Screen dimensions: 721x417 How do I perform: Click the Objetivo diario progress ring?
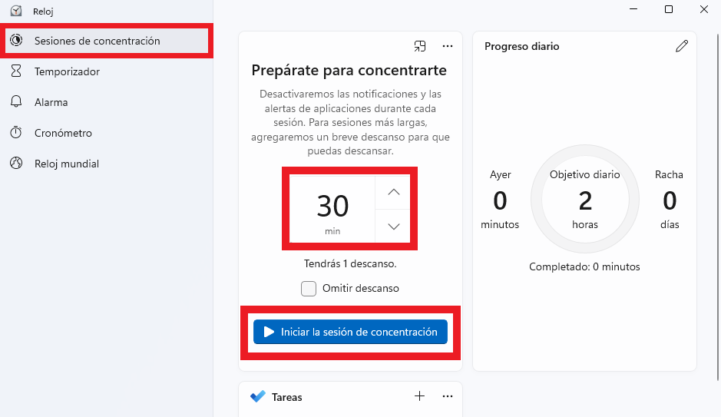pos(585,199)
